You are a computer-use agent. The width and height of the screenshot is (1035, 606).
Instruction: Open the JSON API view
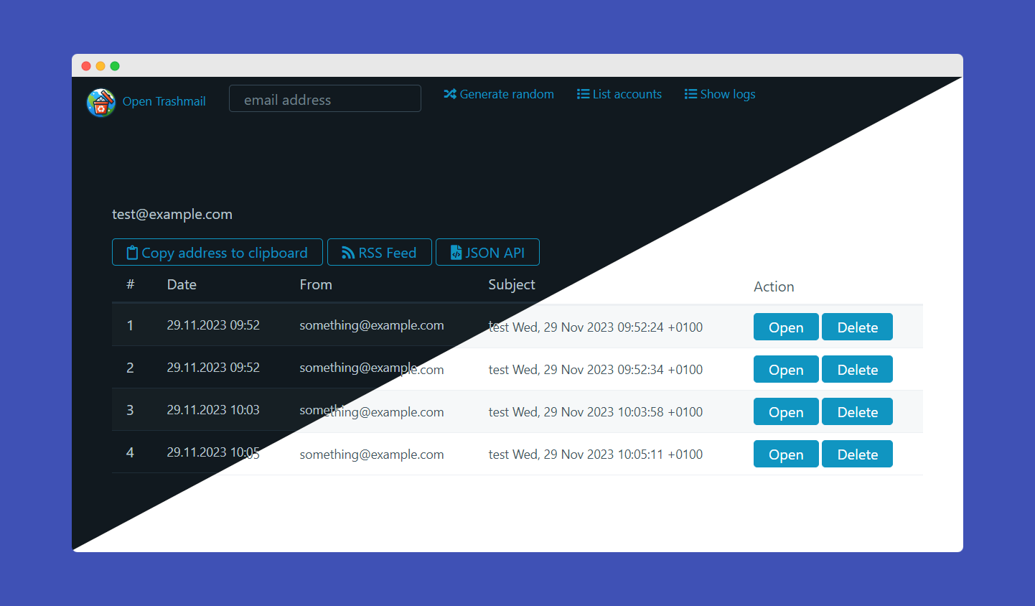point(487,252)
